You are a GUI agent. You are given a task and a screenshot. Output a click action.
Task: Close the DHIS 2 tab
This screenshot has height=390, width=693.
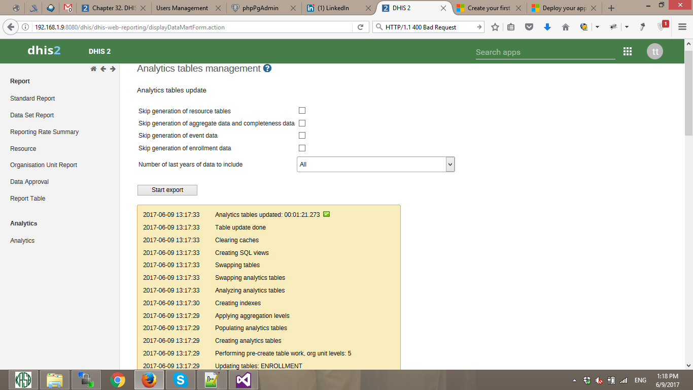coord(443,8)
